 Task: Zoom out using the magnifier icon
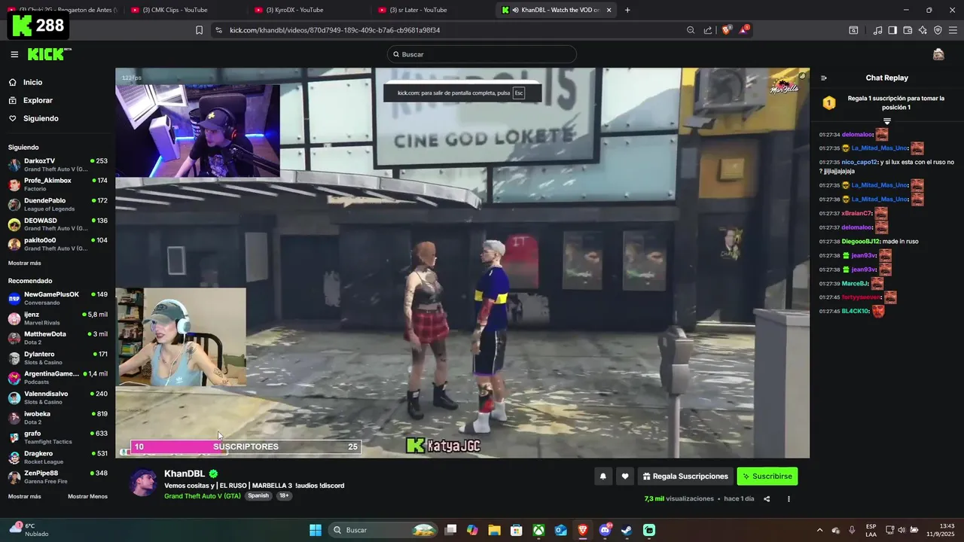[x=691, y=30]
